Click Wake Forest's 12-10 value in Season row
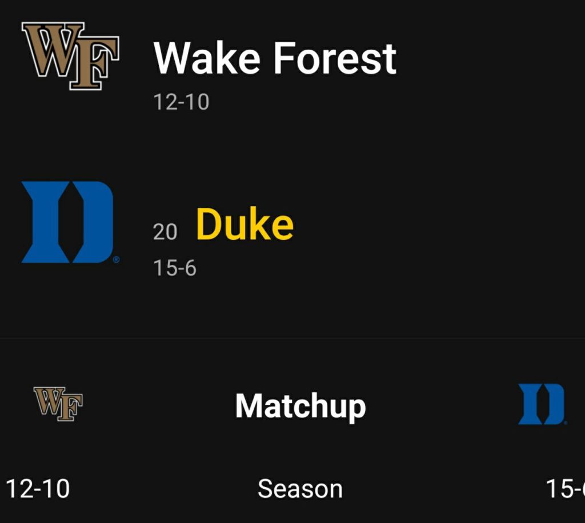Viewport: 585px width, 523px height. tap(38, 489)
